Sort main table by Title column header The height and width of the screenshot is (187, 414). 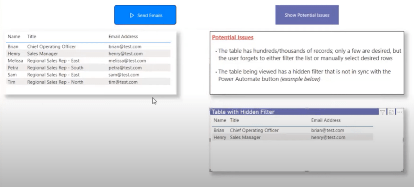coord(32,37)
